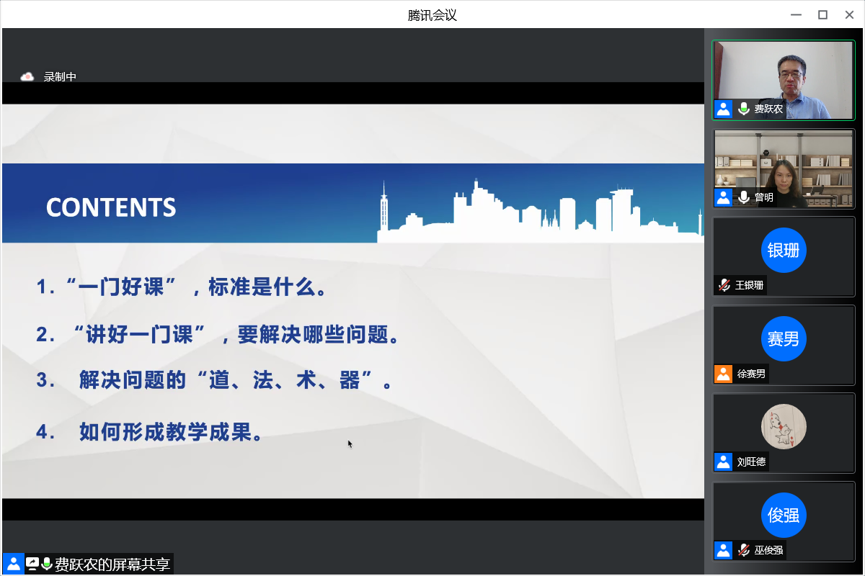The image size is (865, 576).
Task: Click 曾明's microphone icon
Action: point(744,197)
